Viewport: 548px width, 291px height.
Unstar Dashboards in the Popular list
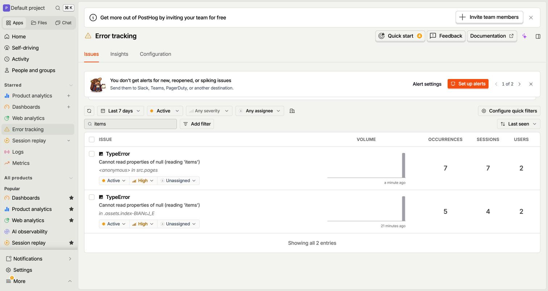pyautogui.click(x=71, y=198)
